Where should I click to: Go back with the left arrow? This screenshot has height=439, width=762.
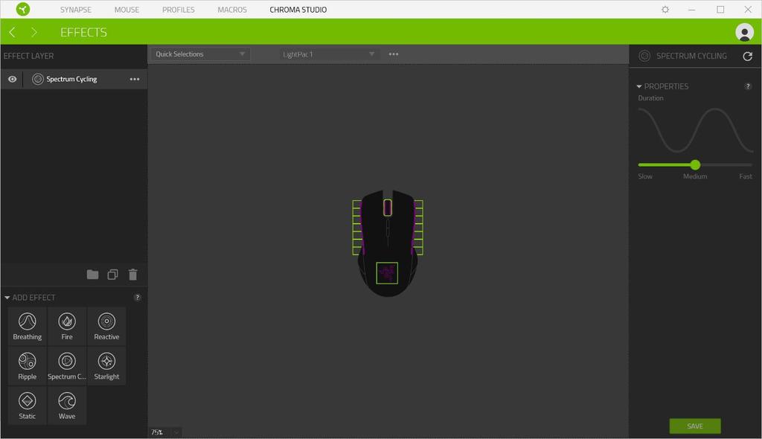tap(13, 32)
